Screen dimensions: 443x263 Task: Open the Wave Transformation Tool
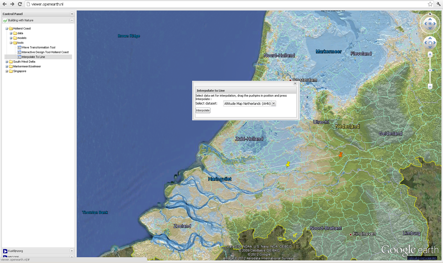click(38, 48)
